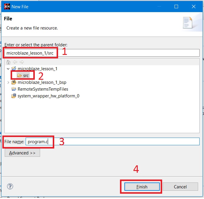Open the help question mark icon
The image size is (204, 199).
tap(10, 186)
